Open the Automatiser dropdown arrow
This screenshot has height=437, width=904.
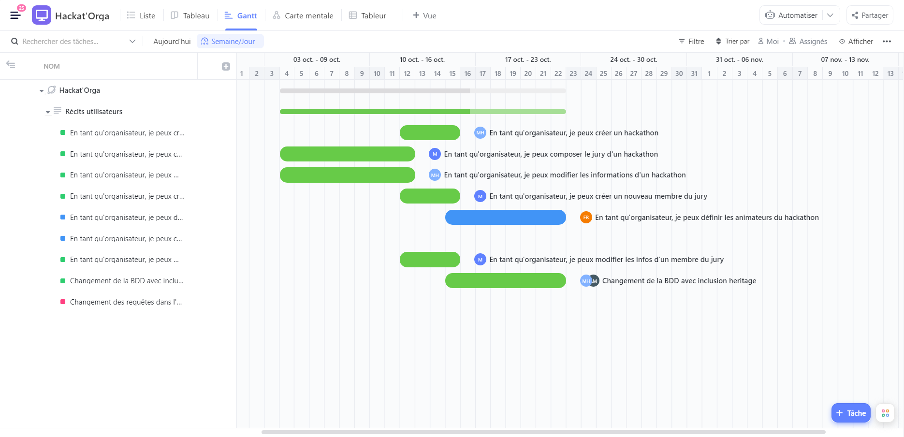tap(830, 15)
